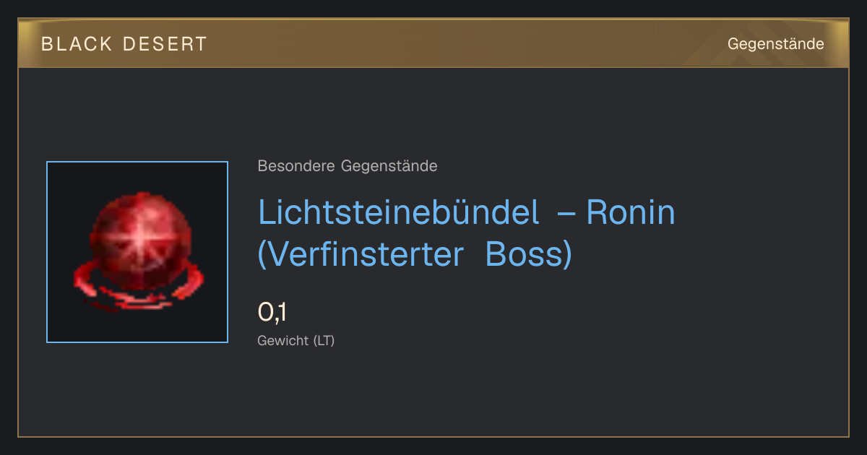This screenshot has width=867, height=455.
Task: Open the BLACK DESERT header title
Action: [124, 44]
